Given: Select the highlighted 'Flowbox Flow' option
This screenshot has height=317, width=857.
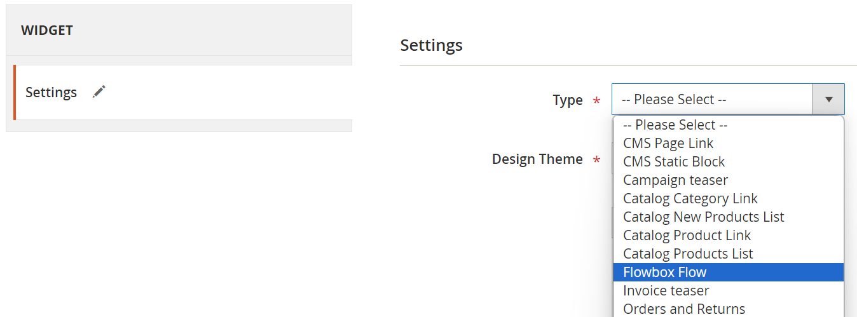Looking at the screenshot, I should [x=665, y=273].
